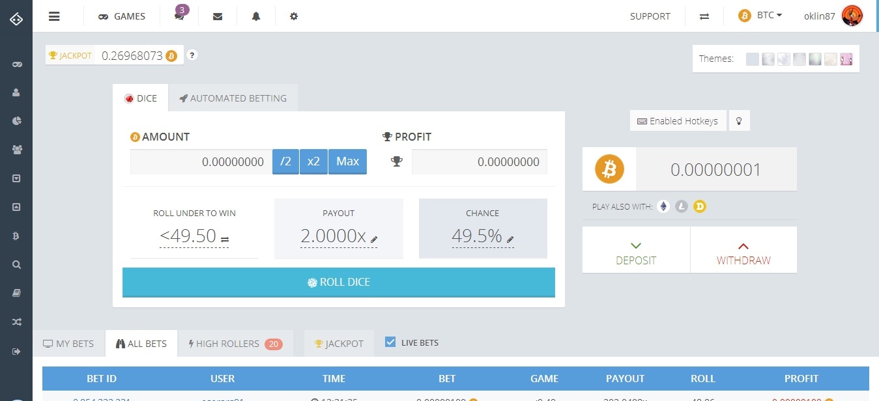
Task: Edit the 49.5% chance pencil icon
Action: tap(510, 240)
